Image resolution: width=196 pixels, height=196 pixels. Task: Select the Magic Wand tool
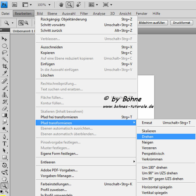click(5, 59)
